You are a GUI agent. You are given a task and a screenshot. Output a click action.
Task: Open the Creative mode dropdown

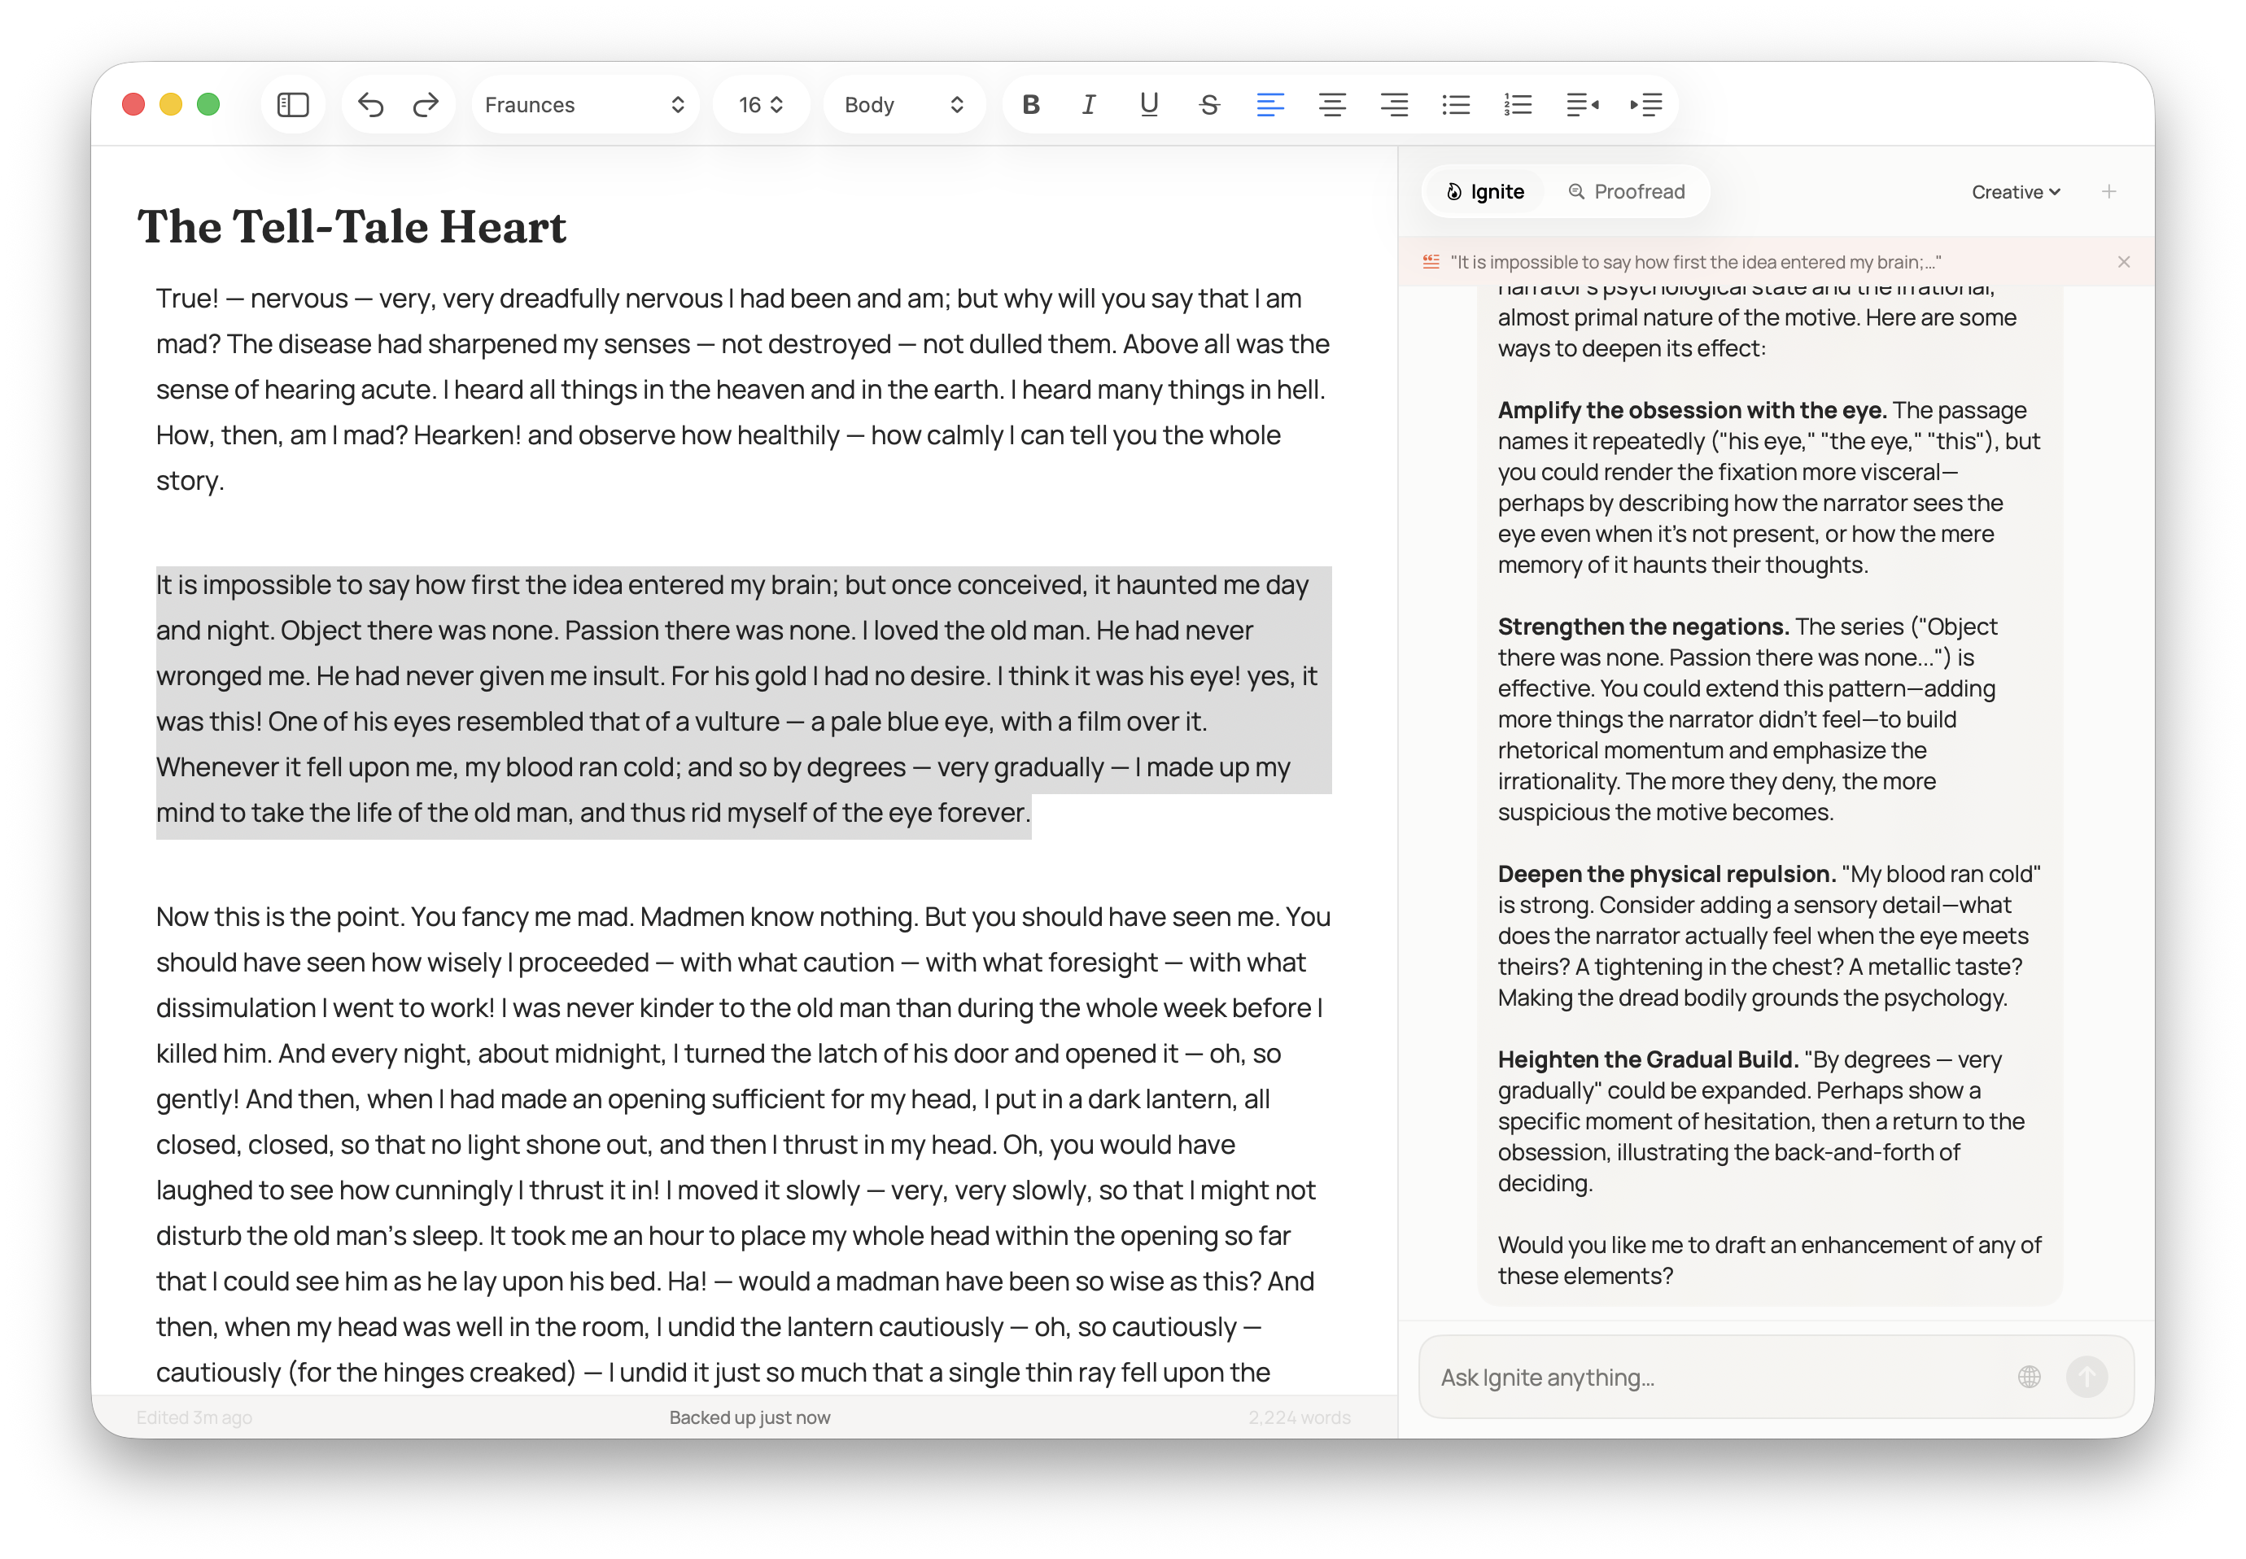[2014, 191]
